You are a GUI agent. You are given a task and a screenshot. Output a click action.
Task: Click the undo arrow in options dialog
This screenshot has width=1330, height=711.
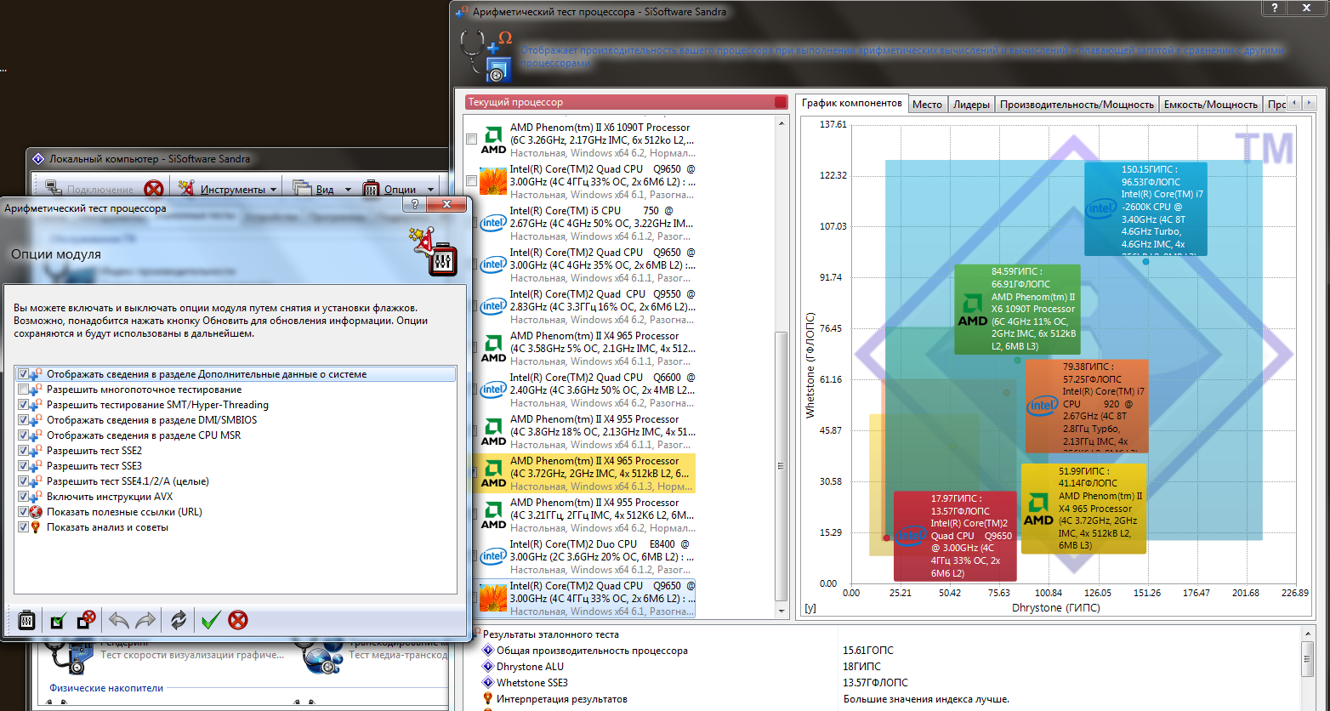tap(119, 620)
